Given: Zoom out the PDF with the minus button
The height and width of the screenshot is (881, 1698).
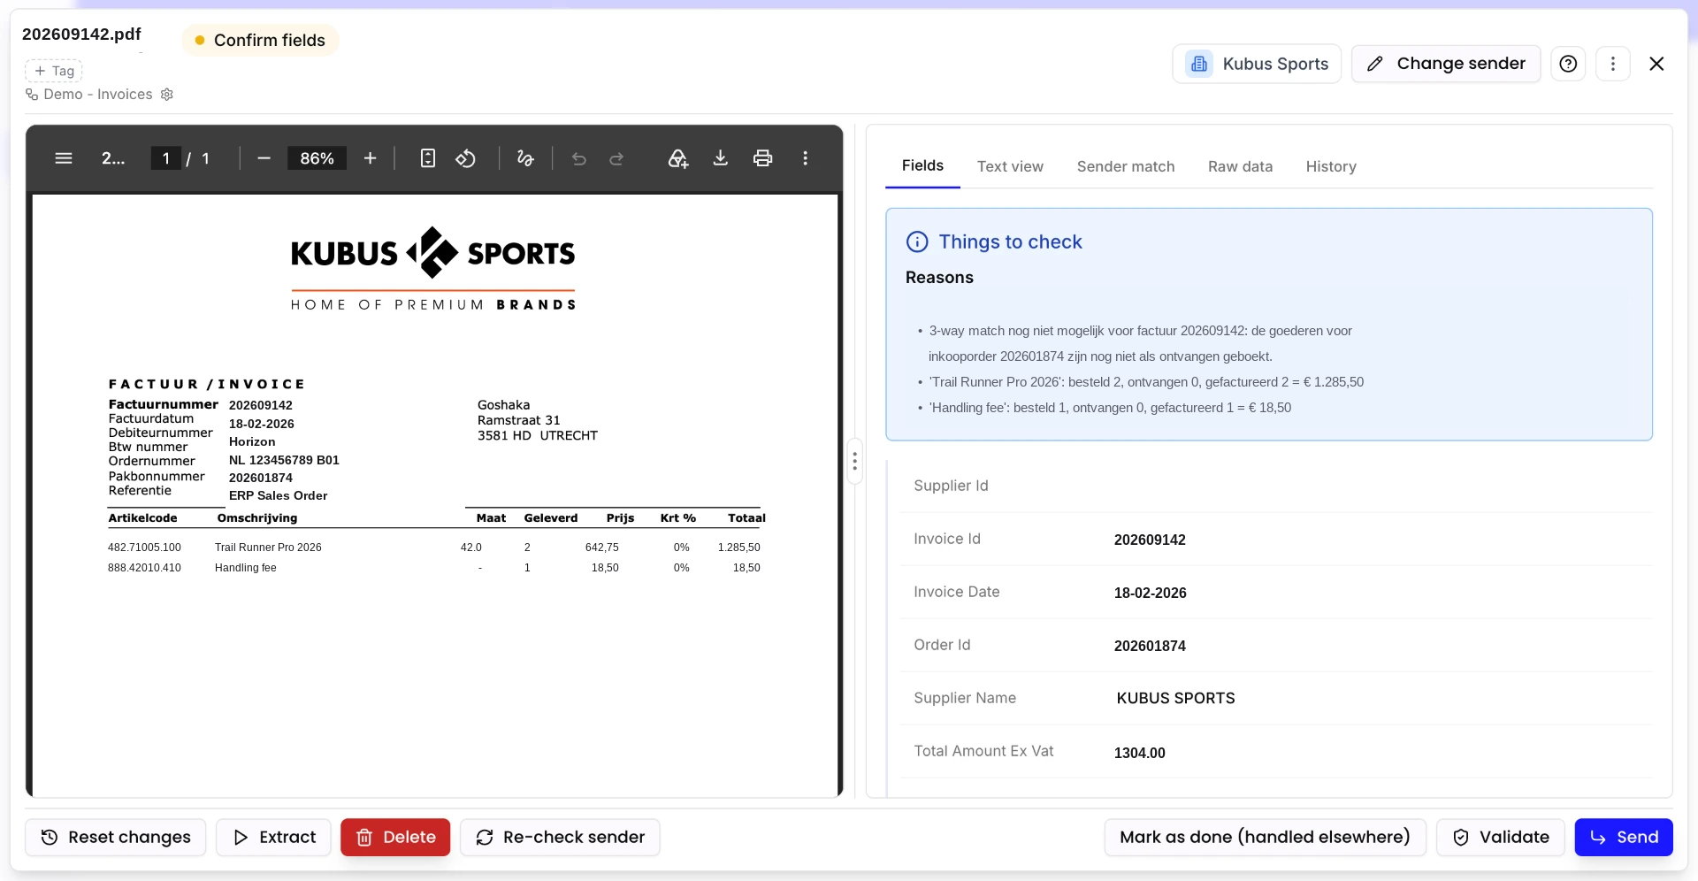Looking at the screenshot, I should (264, 158).
